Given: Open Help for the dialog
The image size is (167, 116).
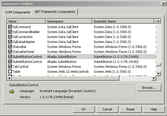Looking at the screenshot, I should pyautogui.click(x=154, y=109).
